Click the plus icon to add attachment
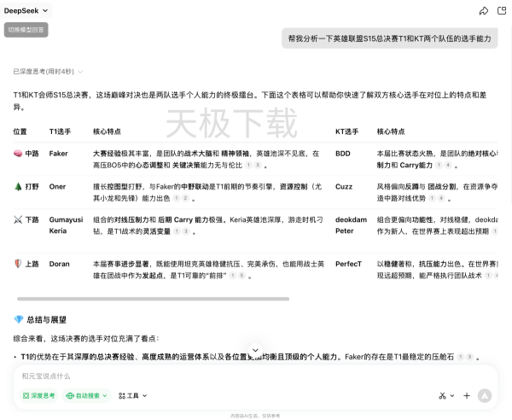Image resolution: width=512 pixels, height=420 pixels. click(x=467, y=395)
